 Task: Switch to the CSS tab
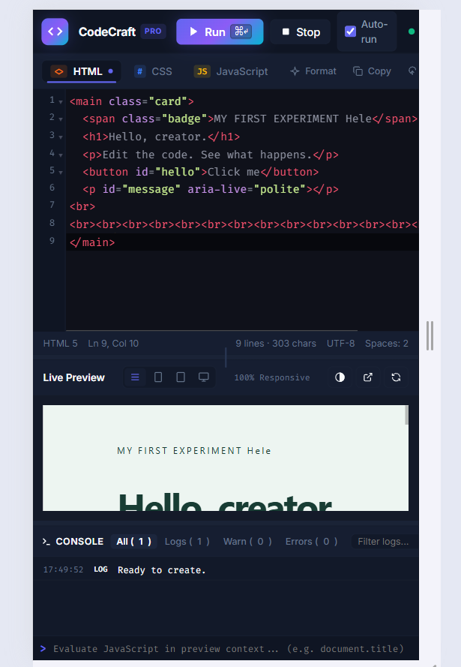[x=154, y=71]
